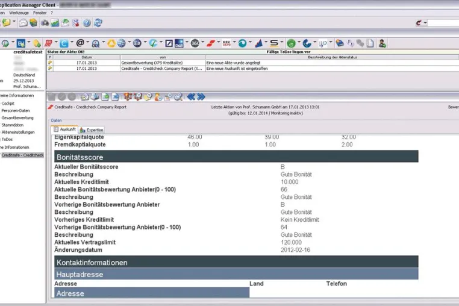Select the red Creditsafe provider icon in toolbar
The image size is (459, 306).
[x=211, y=43]
